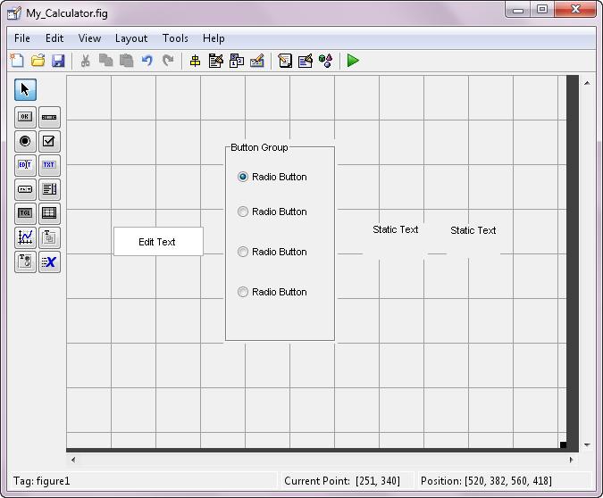Click the New Figure toolbar icon
603x498 pixels.
pyautogui.click(x=17, y=61)
